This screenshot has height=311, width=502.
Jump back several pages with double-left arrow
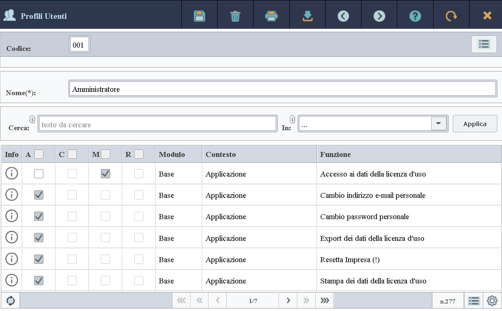point(199,301)
